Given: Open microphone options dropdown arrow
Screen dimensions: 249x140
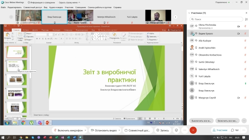Looking at the screenshot, I should 85,130.
